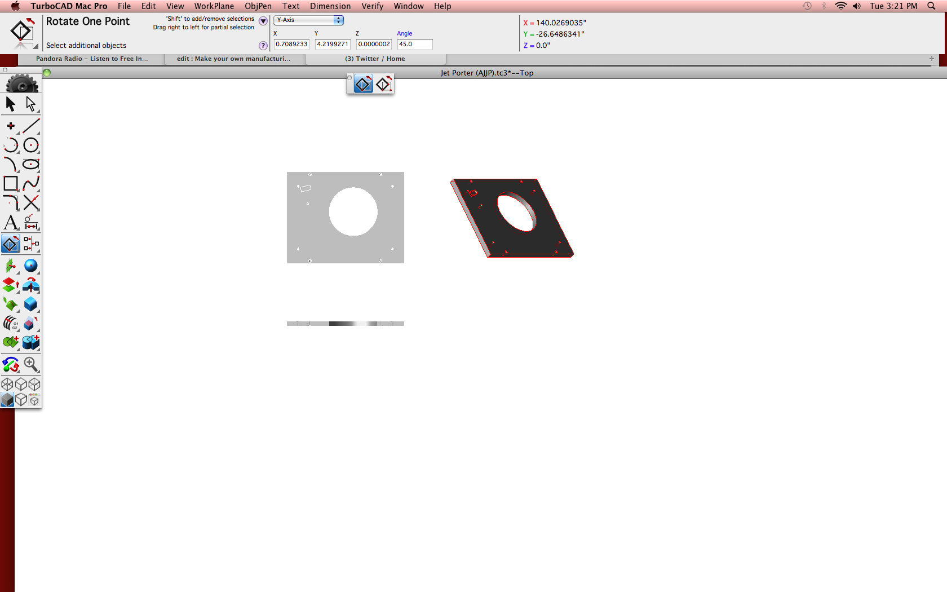The height and width of the screenshot is (592, 947).
Task: Choose the blue Sphere primitive tool
Action: 31,266
